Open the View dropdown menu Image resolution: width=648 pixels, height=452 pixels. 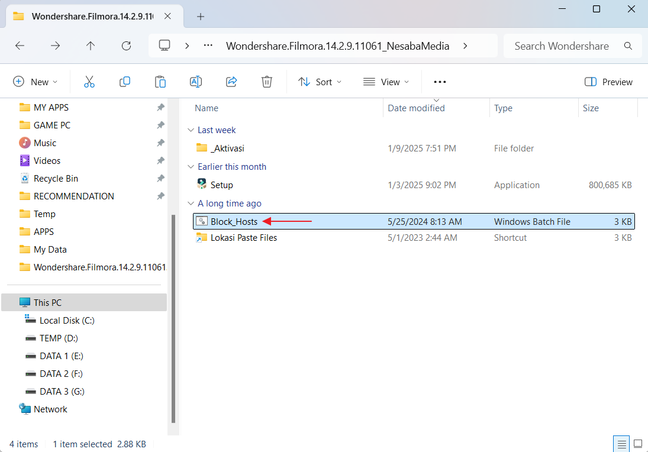pyautogui.click(x=386, y=82)
